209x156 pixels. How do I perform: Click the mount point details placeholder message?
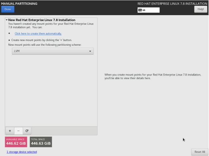tap(153, 76)
